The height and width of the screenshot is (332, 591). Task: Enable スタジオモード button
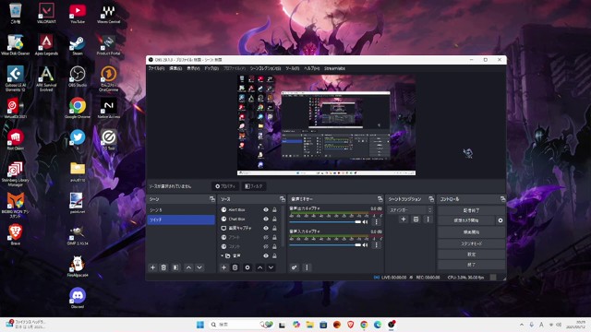pos(471,243)
